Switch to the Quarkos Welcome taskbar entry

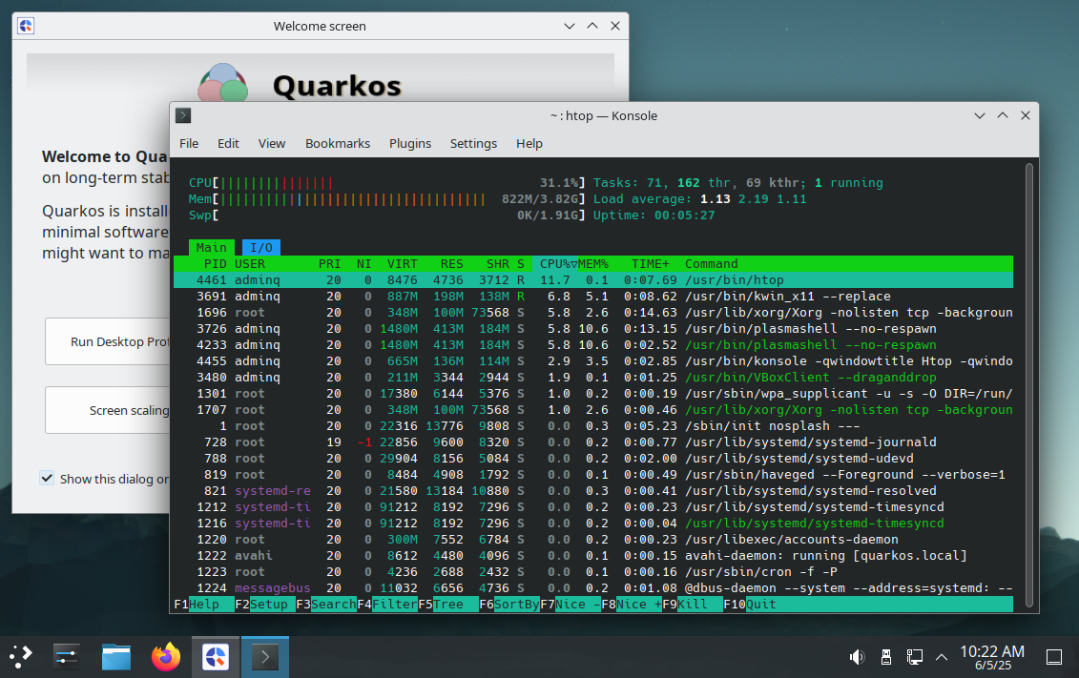[215, 656]
